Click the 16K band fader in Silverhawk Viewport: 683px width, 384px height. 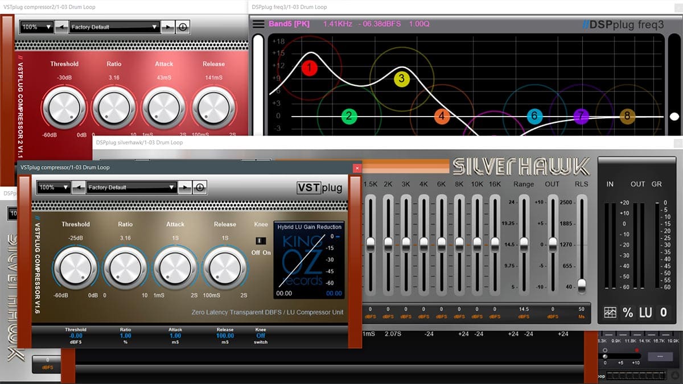495,243
